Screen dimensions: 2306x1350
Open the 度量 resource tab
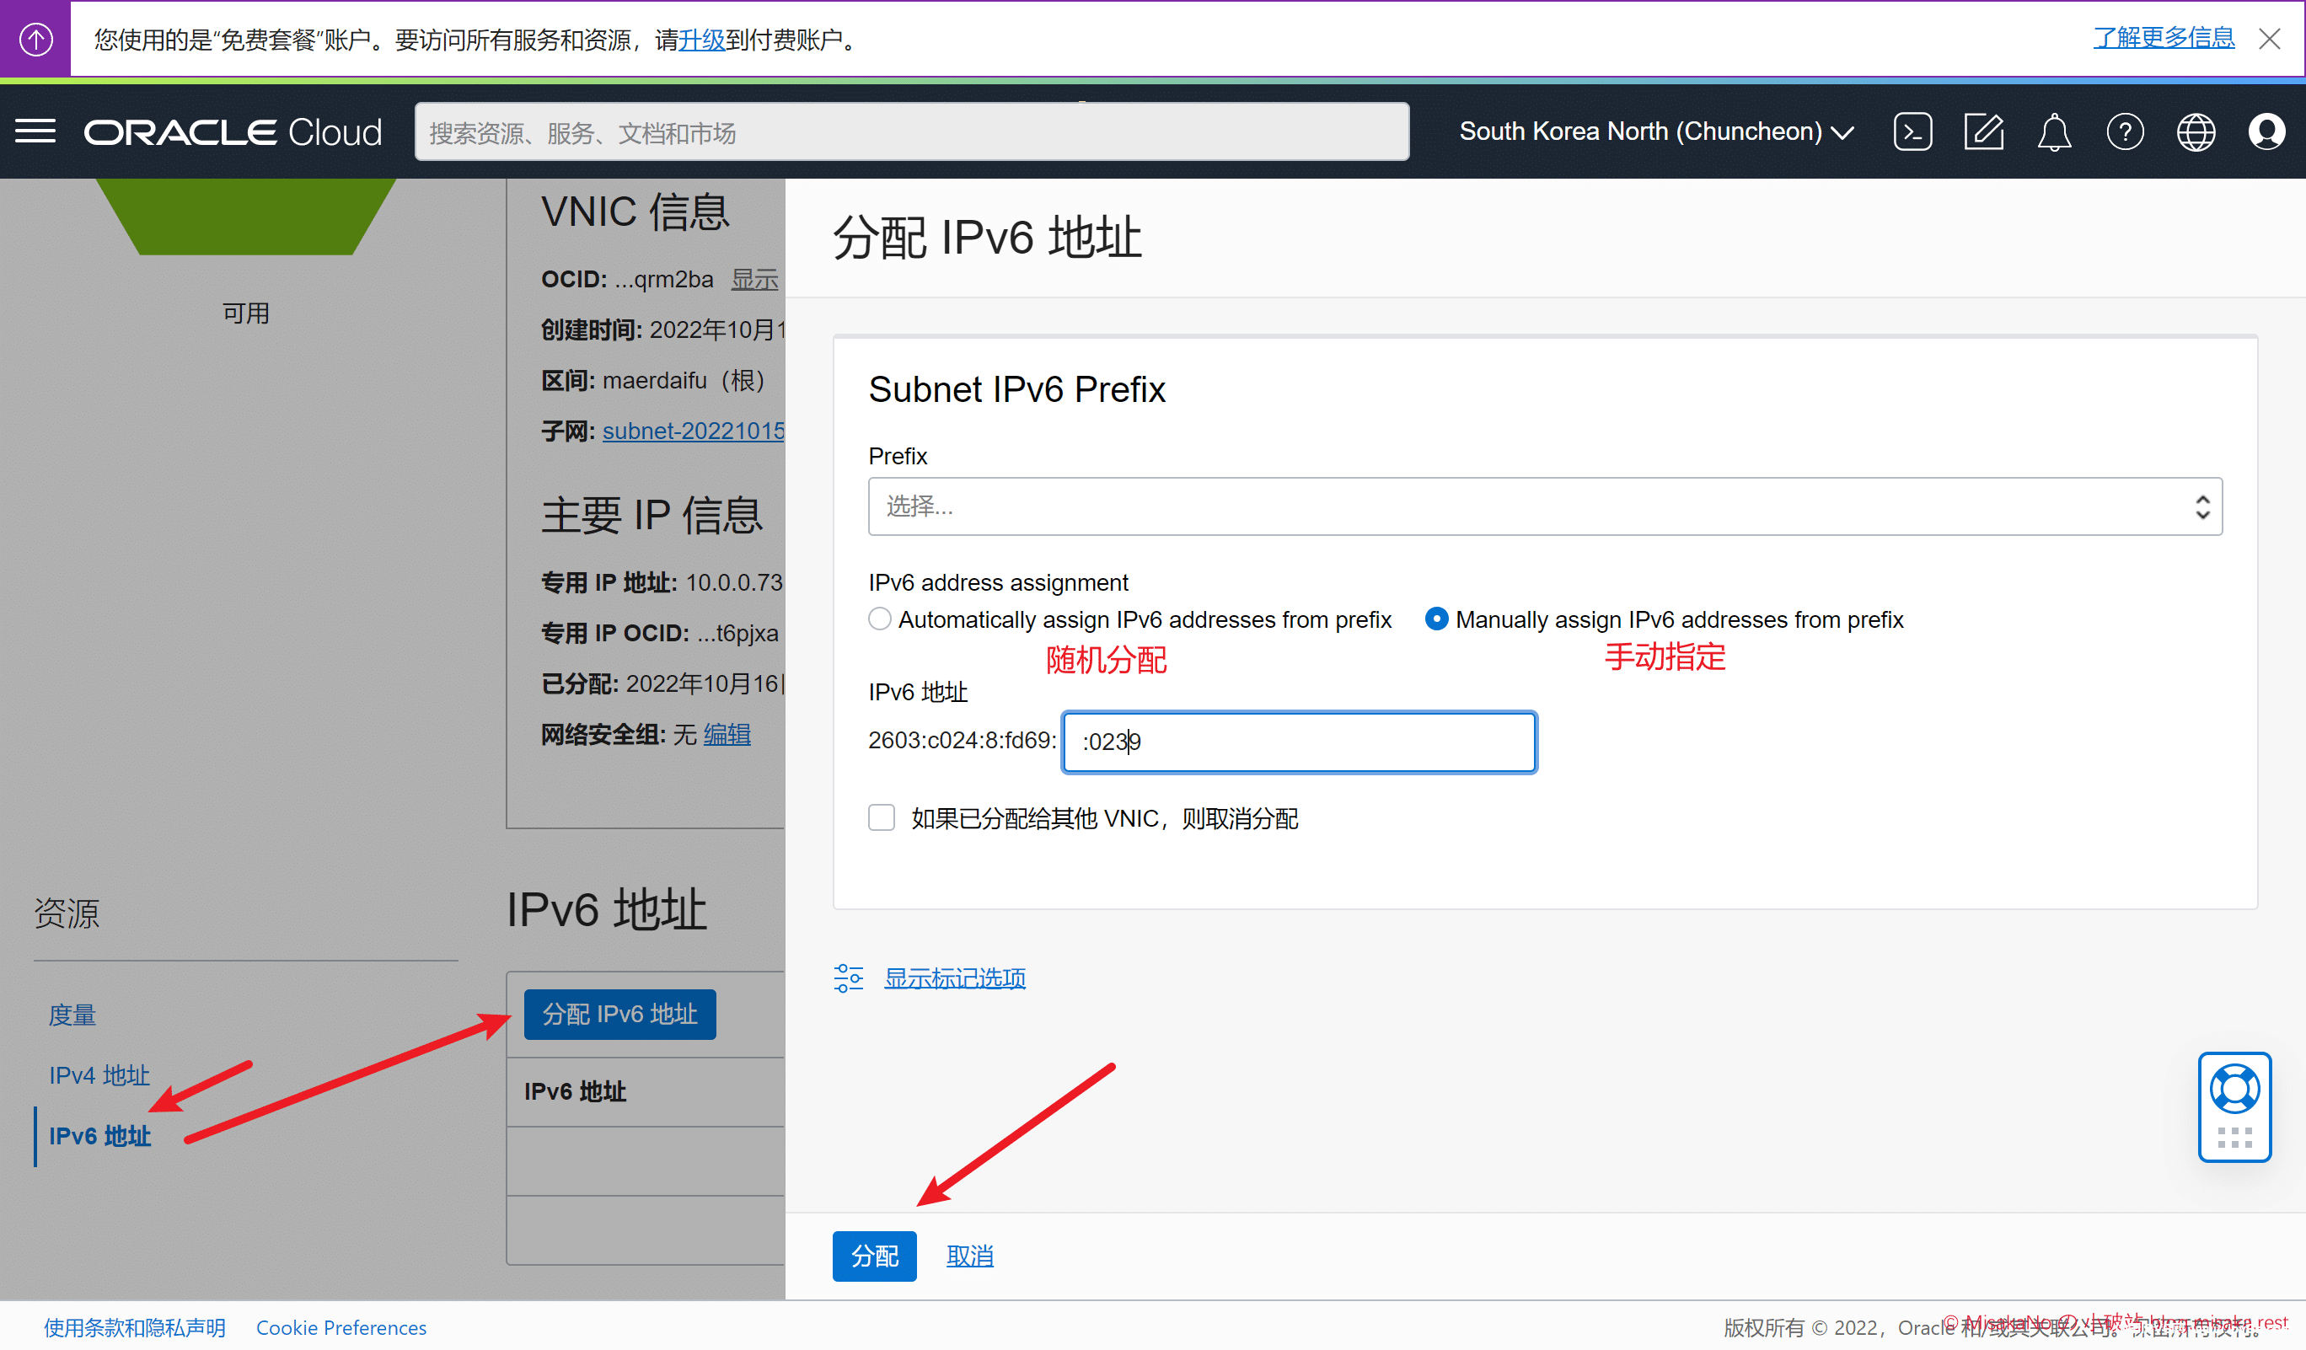(72, 1015)
